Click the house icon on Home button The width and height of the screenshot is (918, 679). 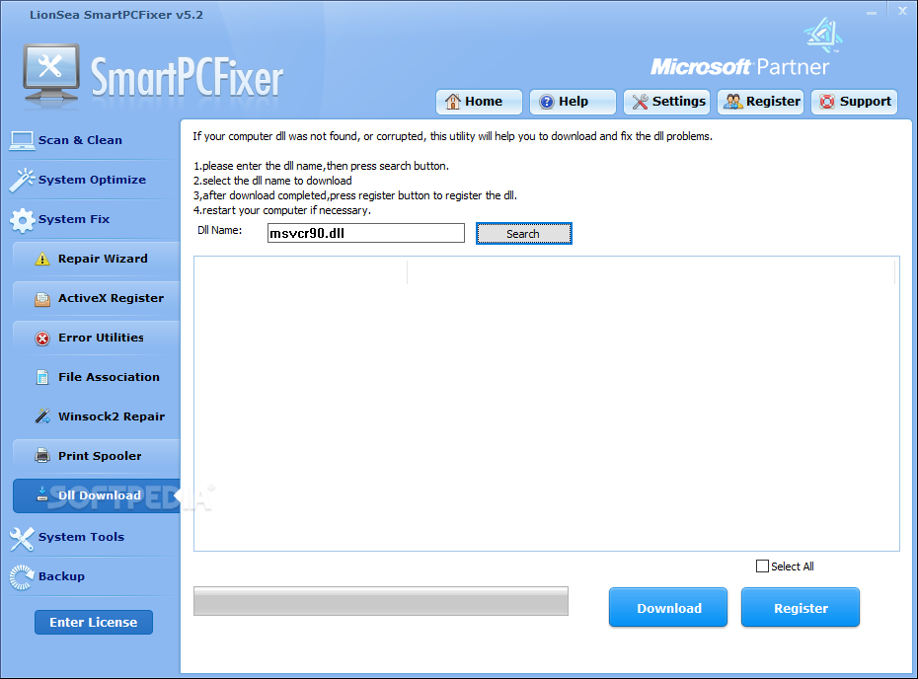coord(452,102)
